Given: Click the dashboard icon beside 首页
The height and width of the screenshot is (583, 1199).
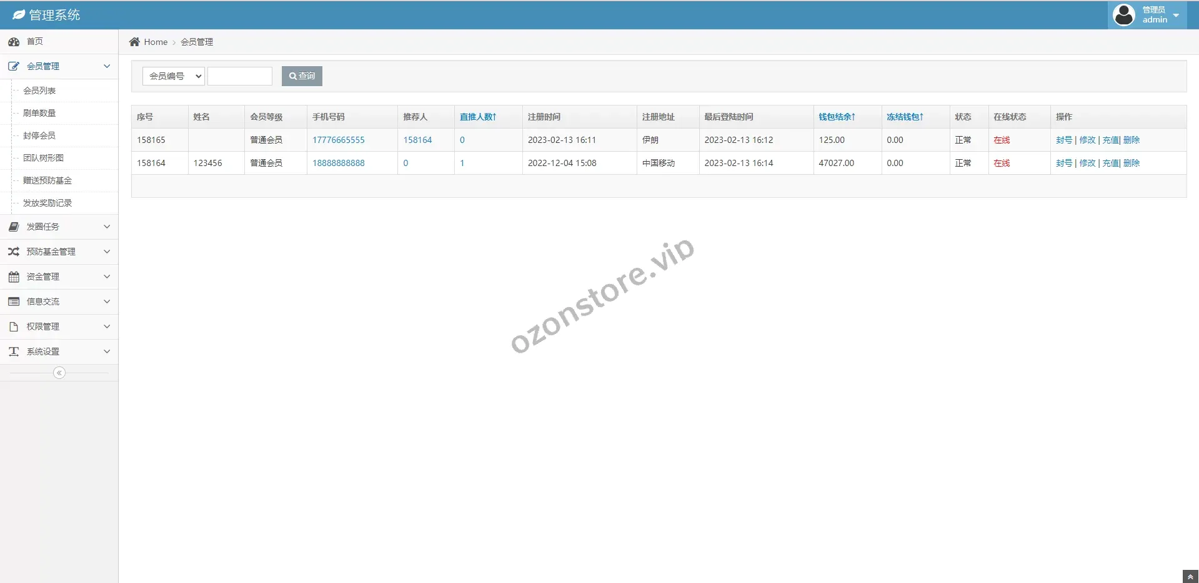Looking at the screenshot, I should [x=14, y=42].
